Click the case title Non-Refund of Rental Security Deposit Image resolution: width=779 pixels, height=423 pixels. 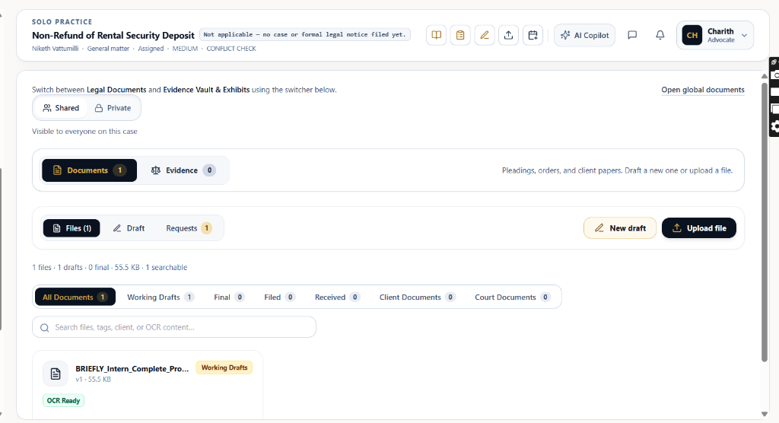113,35
